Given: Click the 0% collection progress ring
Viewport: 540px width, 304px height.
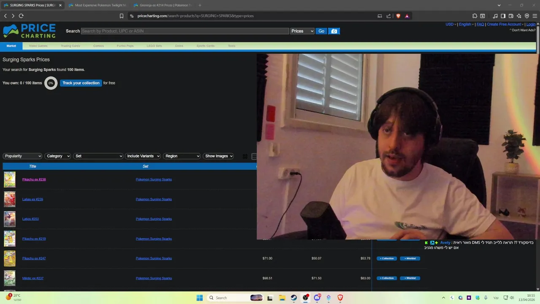Looking at the screenshot, I should (x=51, y=83).
